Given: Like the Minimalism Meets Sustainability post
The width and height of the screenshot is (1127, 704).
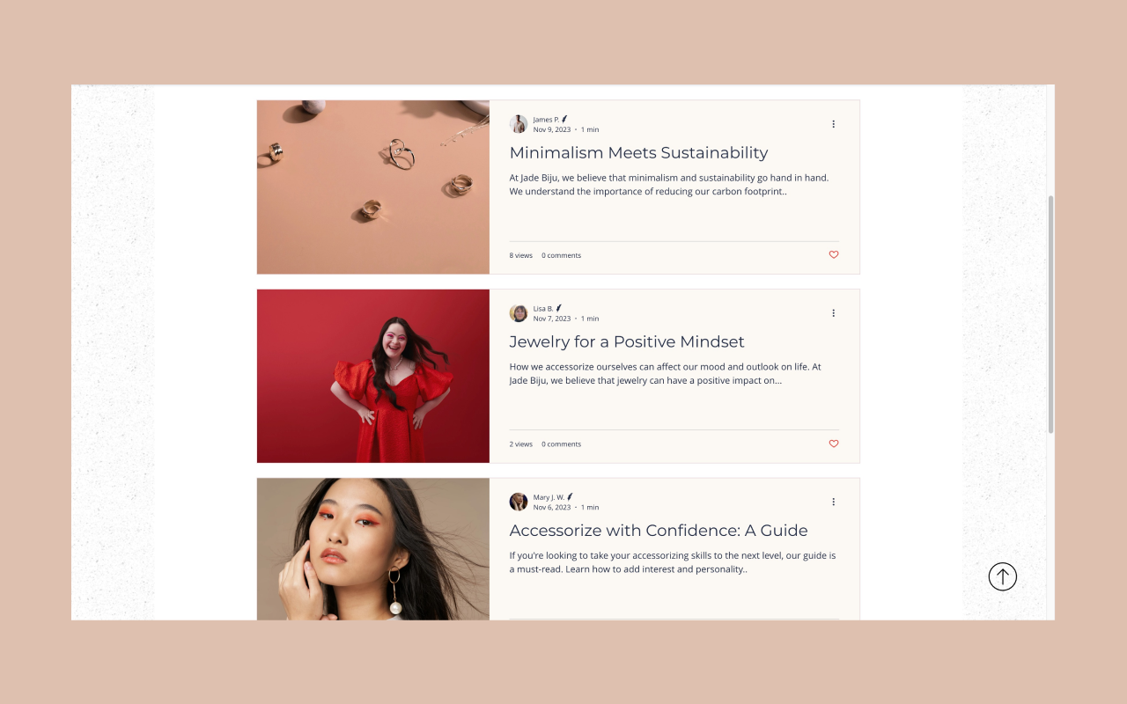Looking at the screenshot, I should click(x=834, y=255).
